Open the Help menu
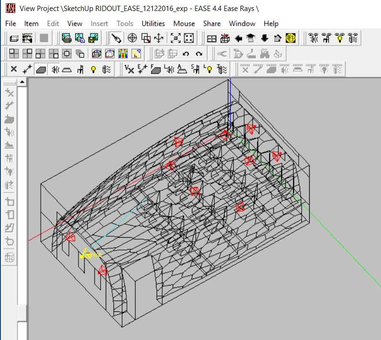 pyautogui.click(x=271, y=23)
